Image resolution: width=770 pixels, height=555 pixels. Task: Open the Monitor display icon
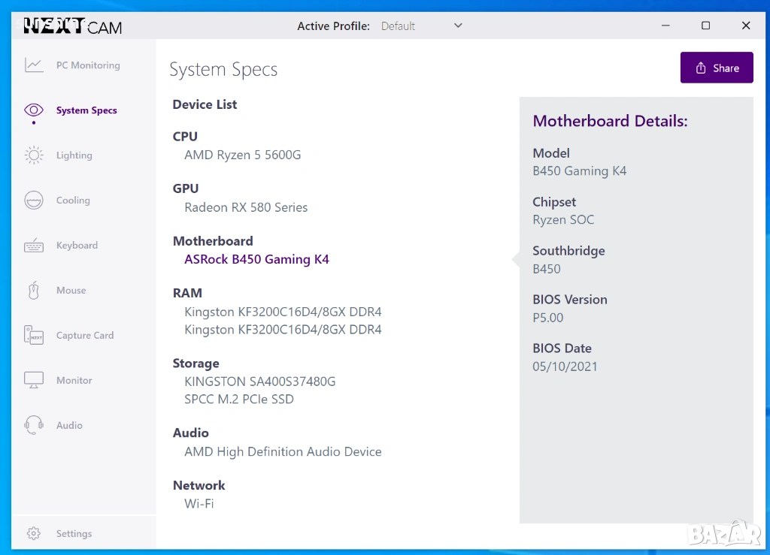tap(34, 381)
